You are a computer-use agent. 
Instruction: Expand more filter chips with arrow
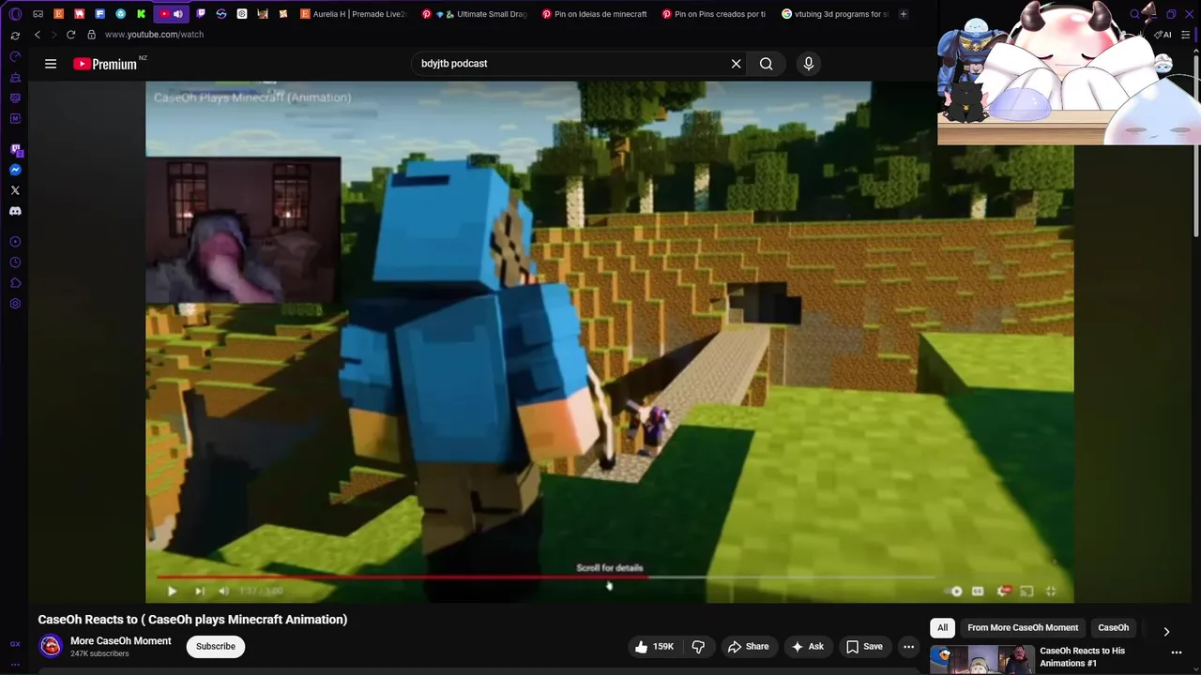click(1166, 632)
